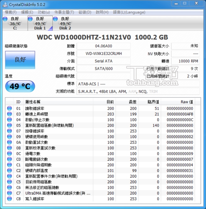This screenshot has height=209, width=206.
Task: Click the firmware field 04.06A00
Action: (x=104, y=46)
